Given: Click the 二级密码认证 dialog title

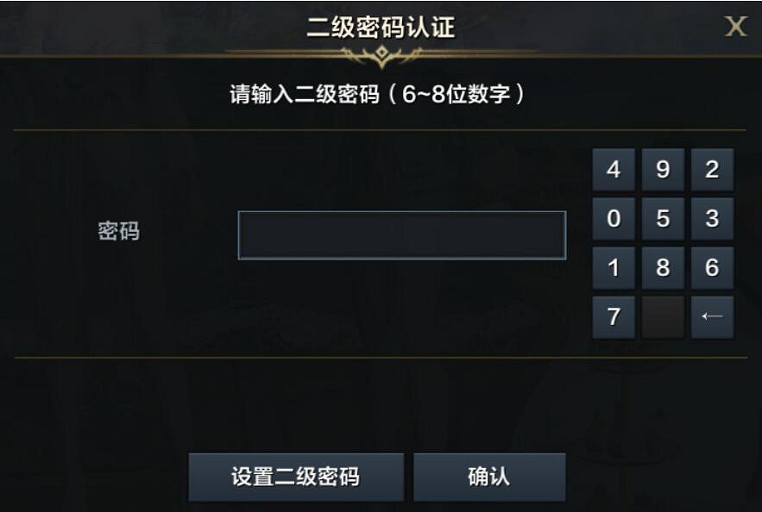Looking at the screenshot, I should pos(381,28).
